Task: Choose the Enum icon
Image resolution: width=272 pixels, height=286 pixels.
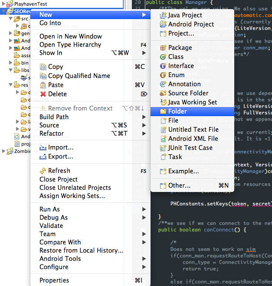Action: [163, 75]
